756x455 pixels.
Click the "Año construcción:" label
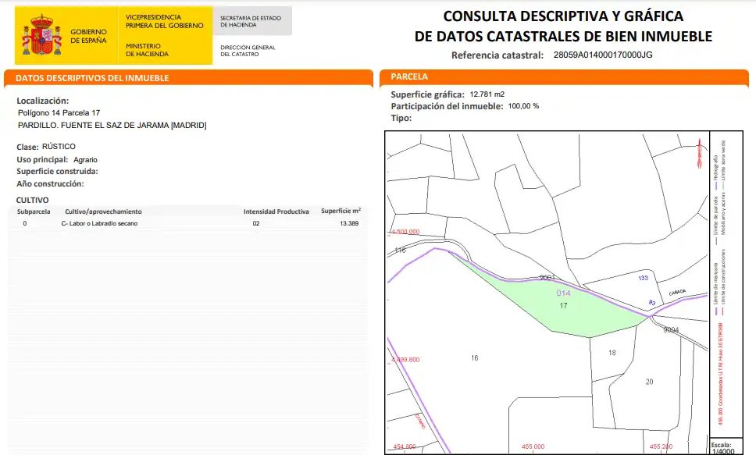[x=50, y=183]
